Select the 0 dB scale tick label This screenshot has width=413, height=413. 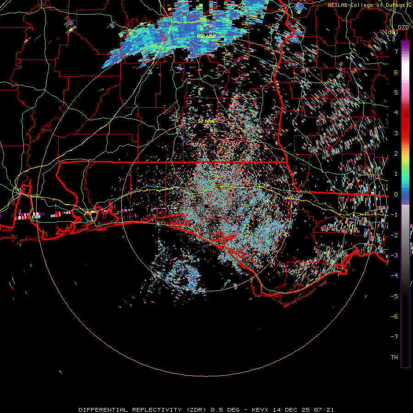396,195
